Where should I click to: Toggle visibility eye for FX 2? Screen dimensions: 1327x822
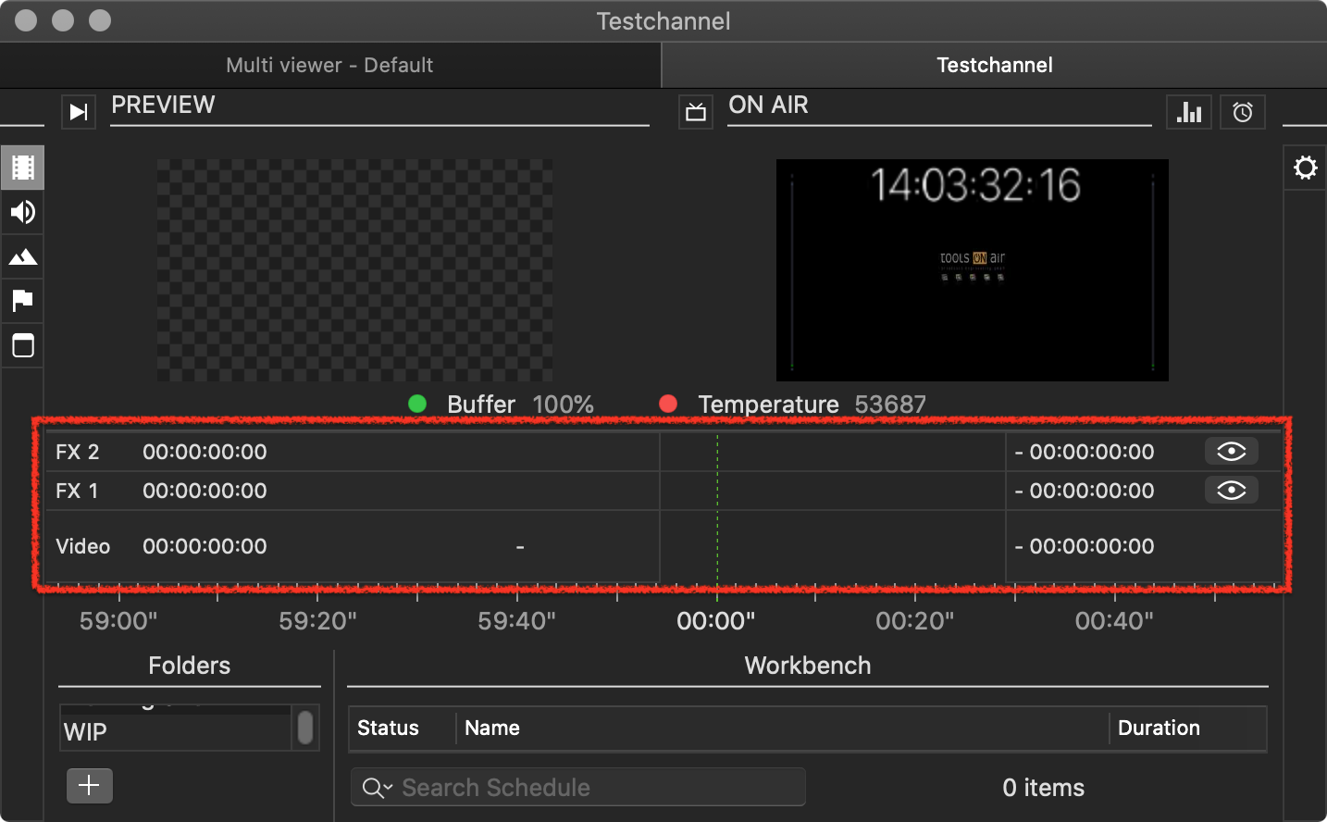(1231, 451)
